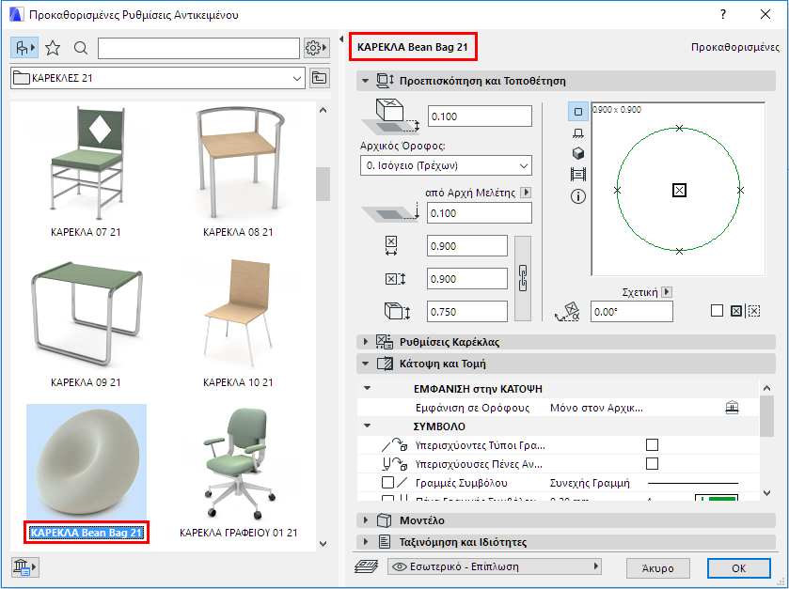The image size is (789, 589).
Task: Click the height field 0.750
Action: (467, 312)
